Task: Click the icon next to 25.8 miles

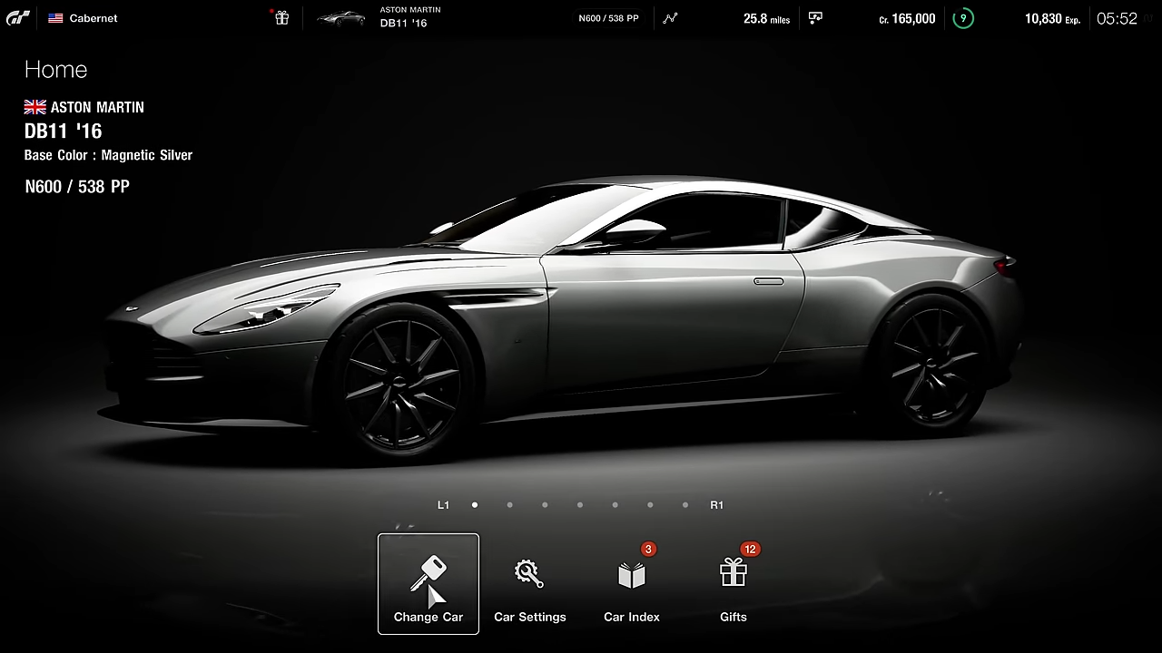Action: click(x=815, y=18)
